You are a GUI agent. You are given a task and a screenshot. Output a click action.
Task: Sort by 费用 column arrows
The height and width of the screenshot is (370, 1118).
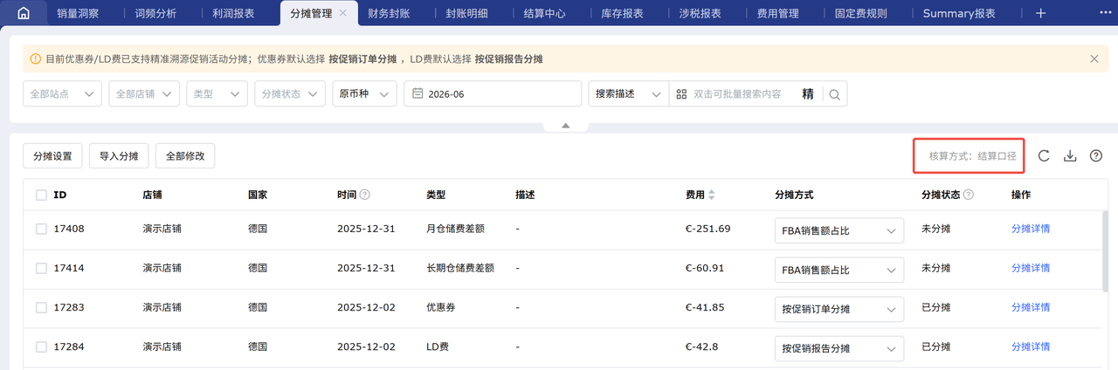point(712,195)
